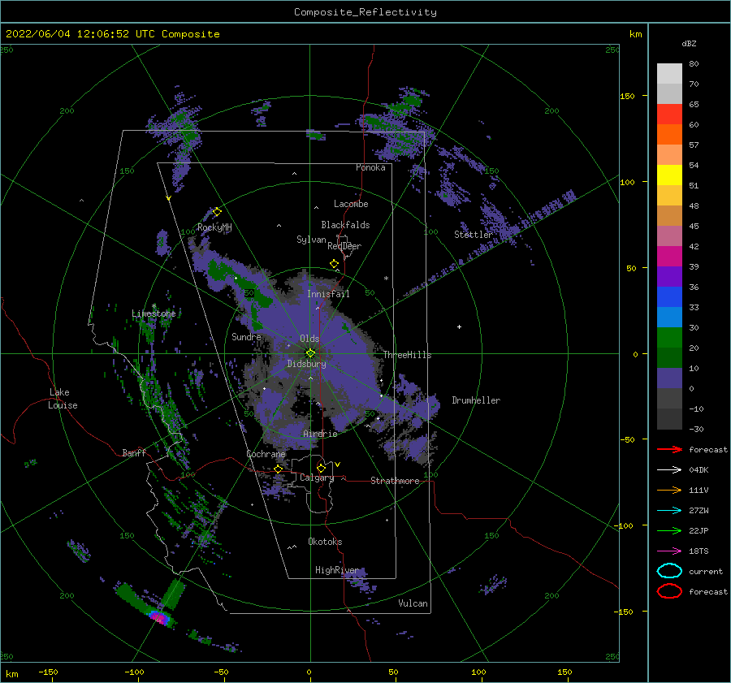Choose the green 22JP arrow legend icon
Screen dimensions: 731x683
coord(669,530)
